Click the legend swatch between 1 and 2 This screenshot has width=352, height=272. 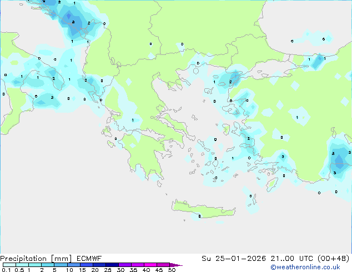click(x=35, y=265)
